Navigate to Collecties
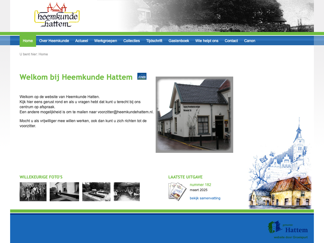 tap(132, 41)
